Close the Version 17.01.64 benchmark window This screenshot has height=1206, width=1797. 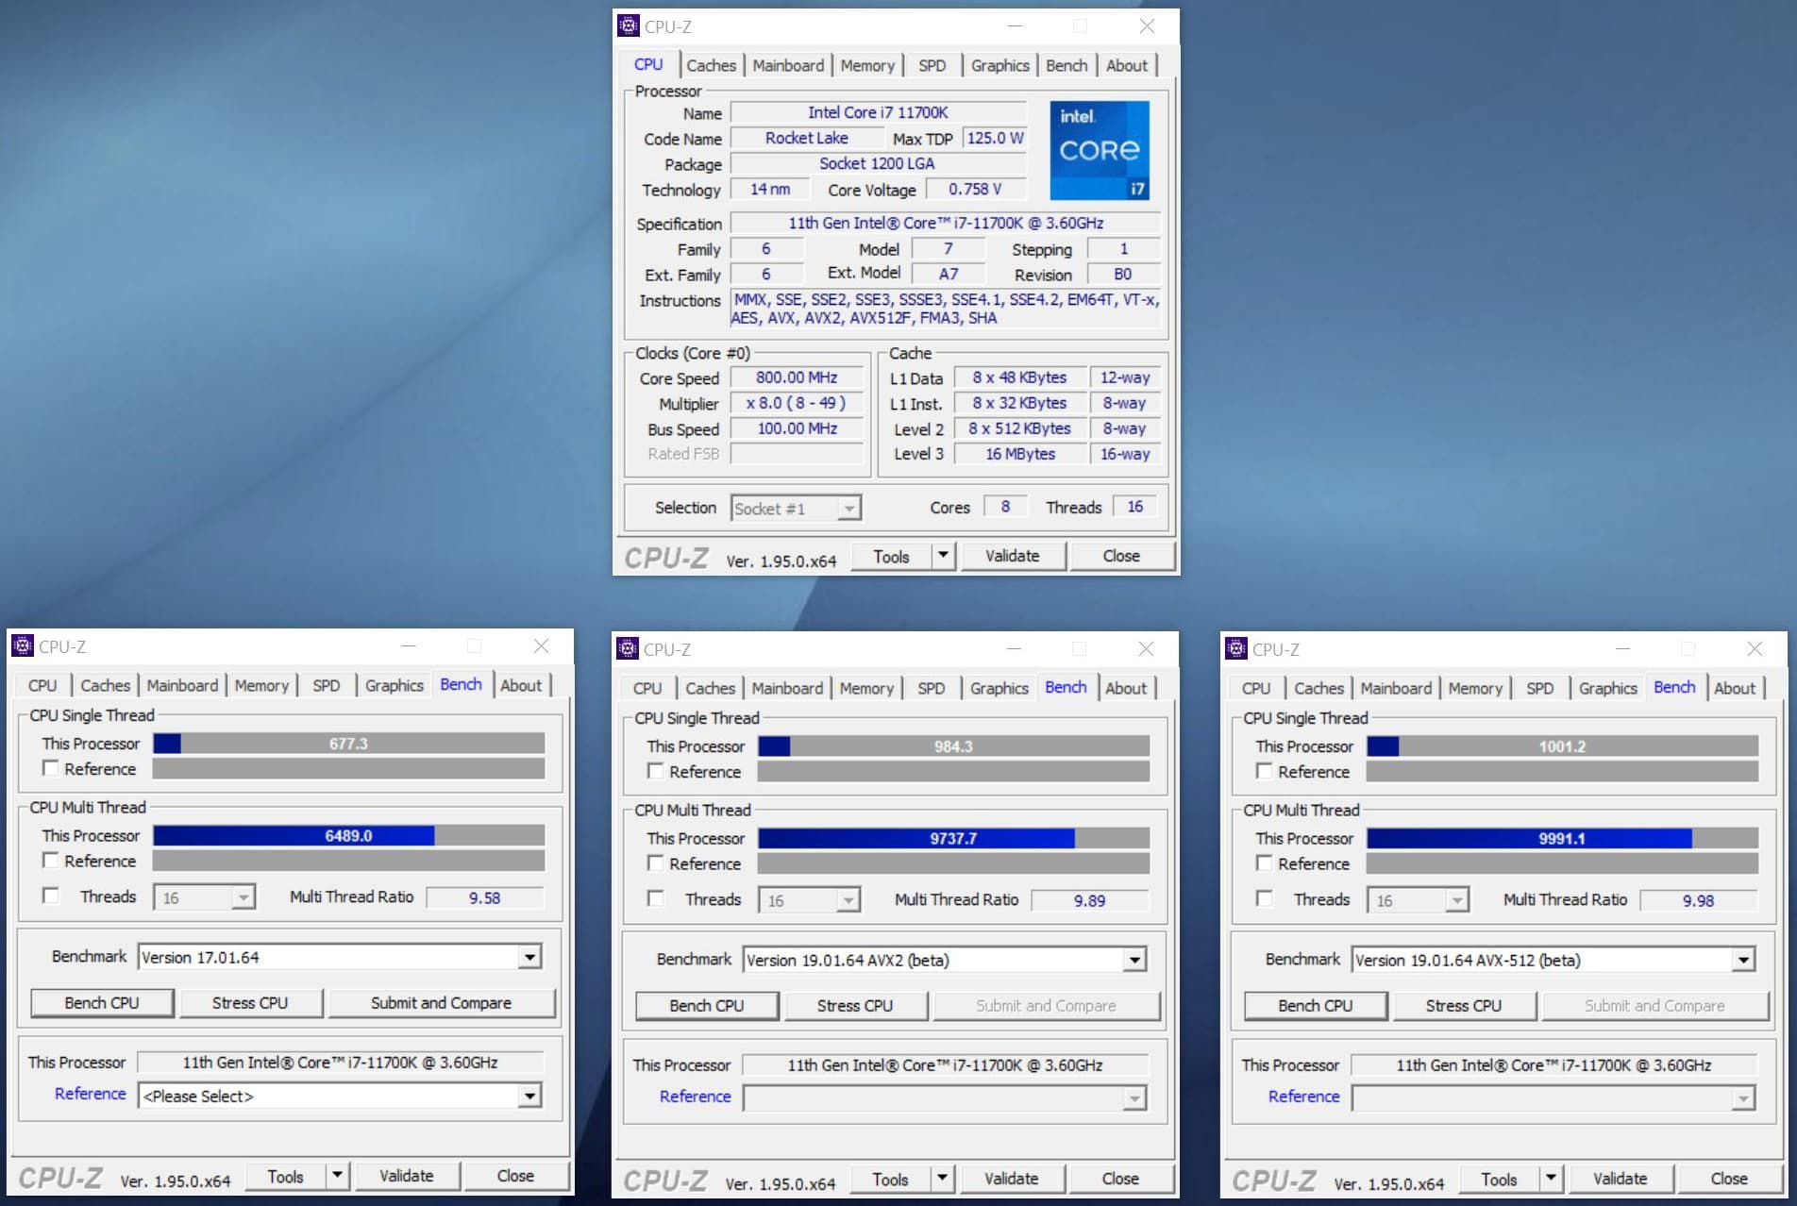pyautogui.click(x=541, y=646)
